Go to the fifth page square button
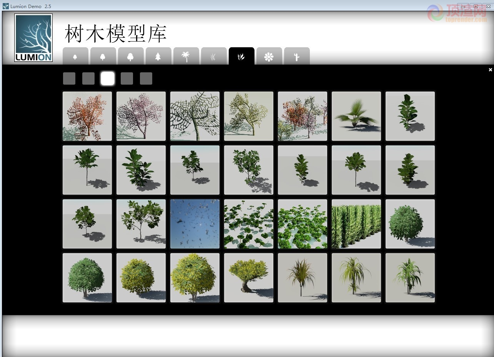494x357 pixels. point(146,78)
